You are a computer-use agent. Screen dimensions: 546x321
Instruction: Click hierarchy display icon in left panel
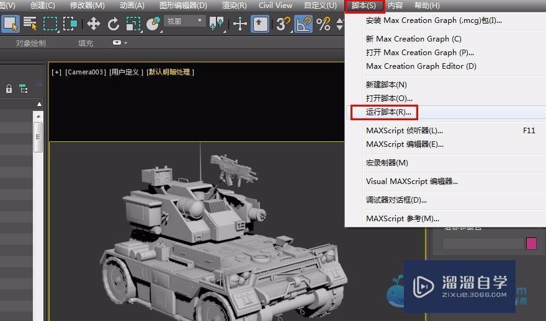tap(24, 89)
